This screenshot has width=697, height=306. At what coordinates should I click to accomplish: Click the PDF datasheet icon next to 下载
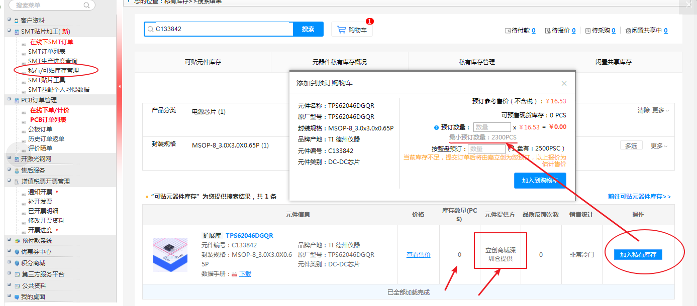pos(234,274)
